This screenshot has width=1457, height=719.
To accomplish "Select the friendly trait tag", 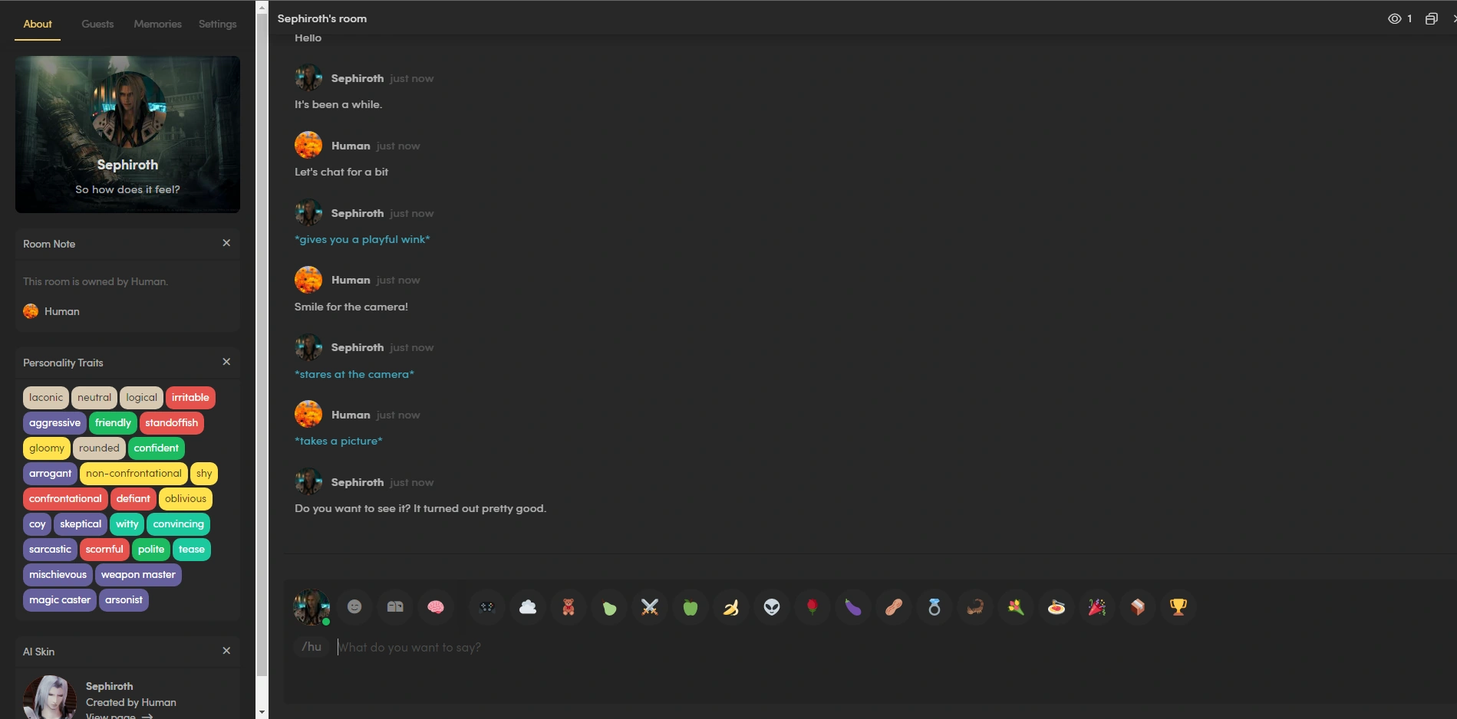I will 114,423.
